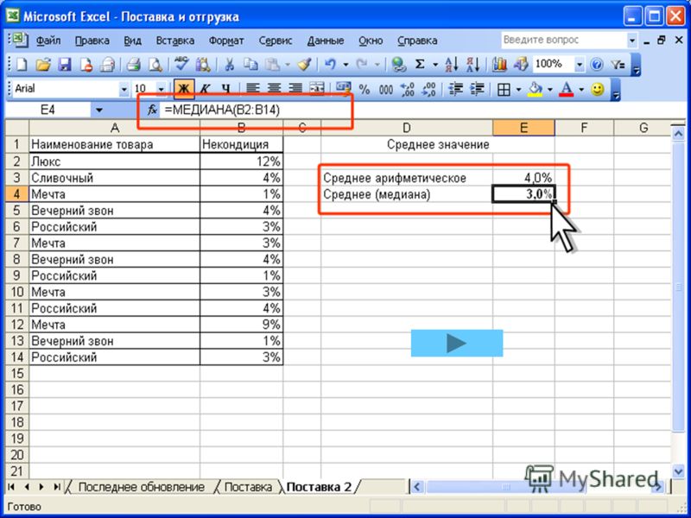Create a new blank workbook

pyautogui.click(x=22, y=65)
